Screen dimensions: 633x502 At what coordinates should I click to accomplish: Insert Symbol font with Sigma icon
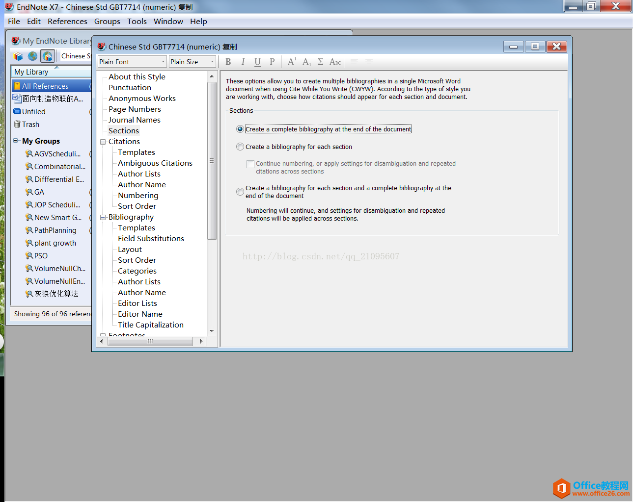[320, 62]
